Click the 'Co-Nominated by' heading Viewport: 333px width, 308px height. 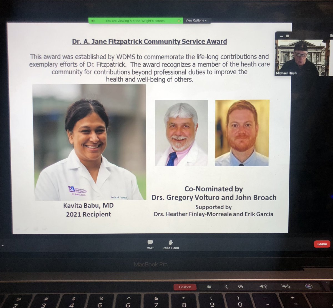(214, 189)
